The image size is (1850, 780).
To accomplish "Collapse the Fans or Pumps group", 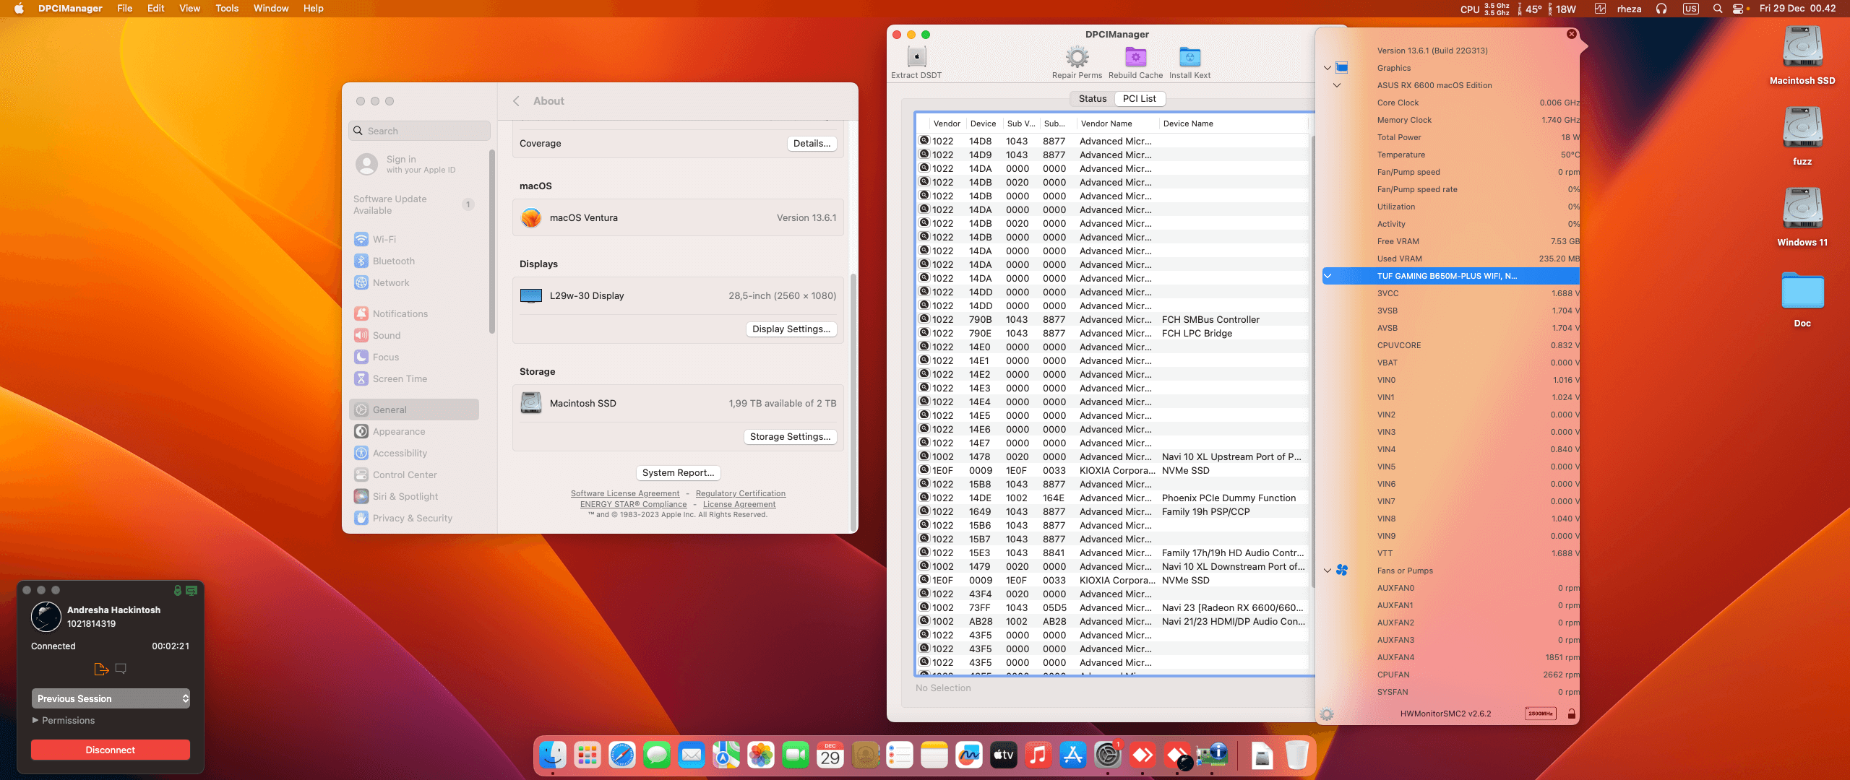I will 1328,571.
